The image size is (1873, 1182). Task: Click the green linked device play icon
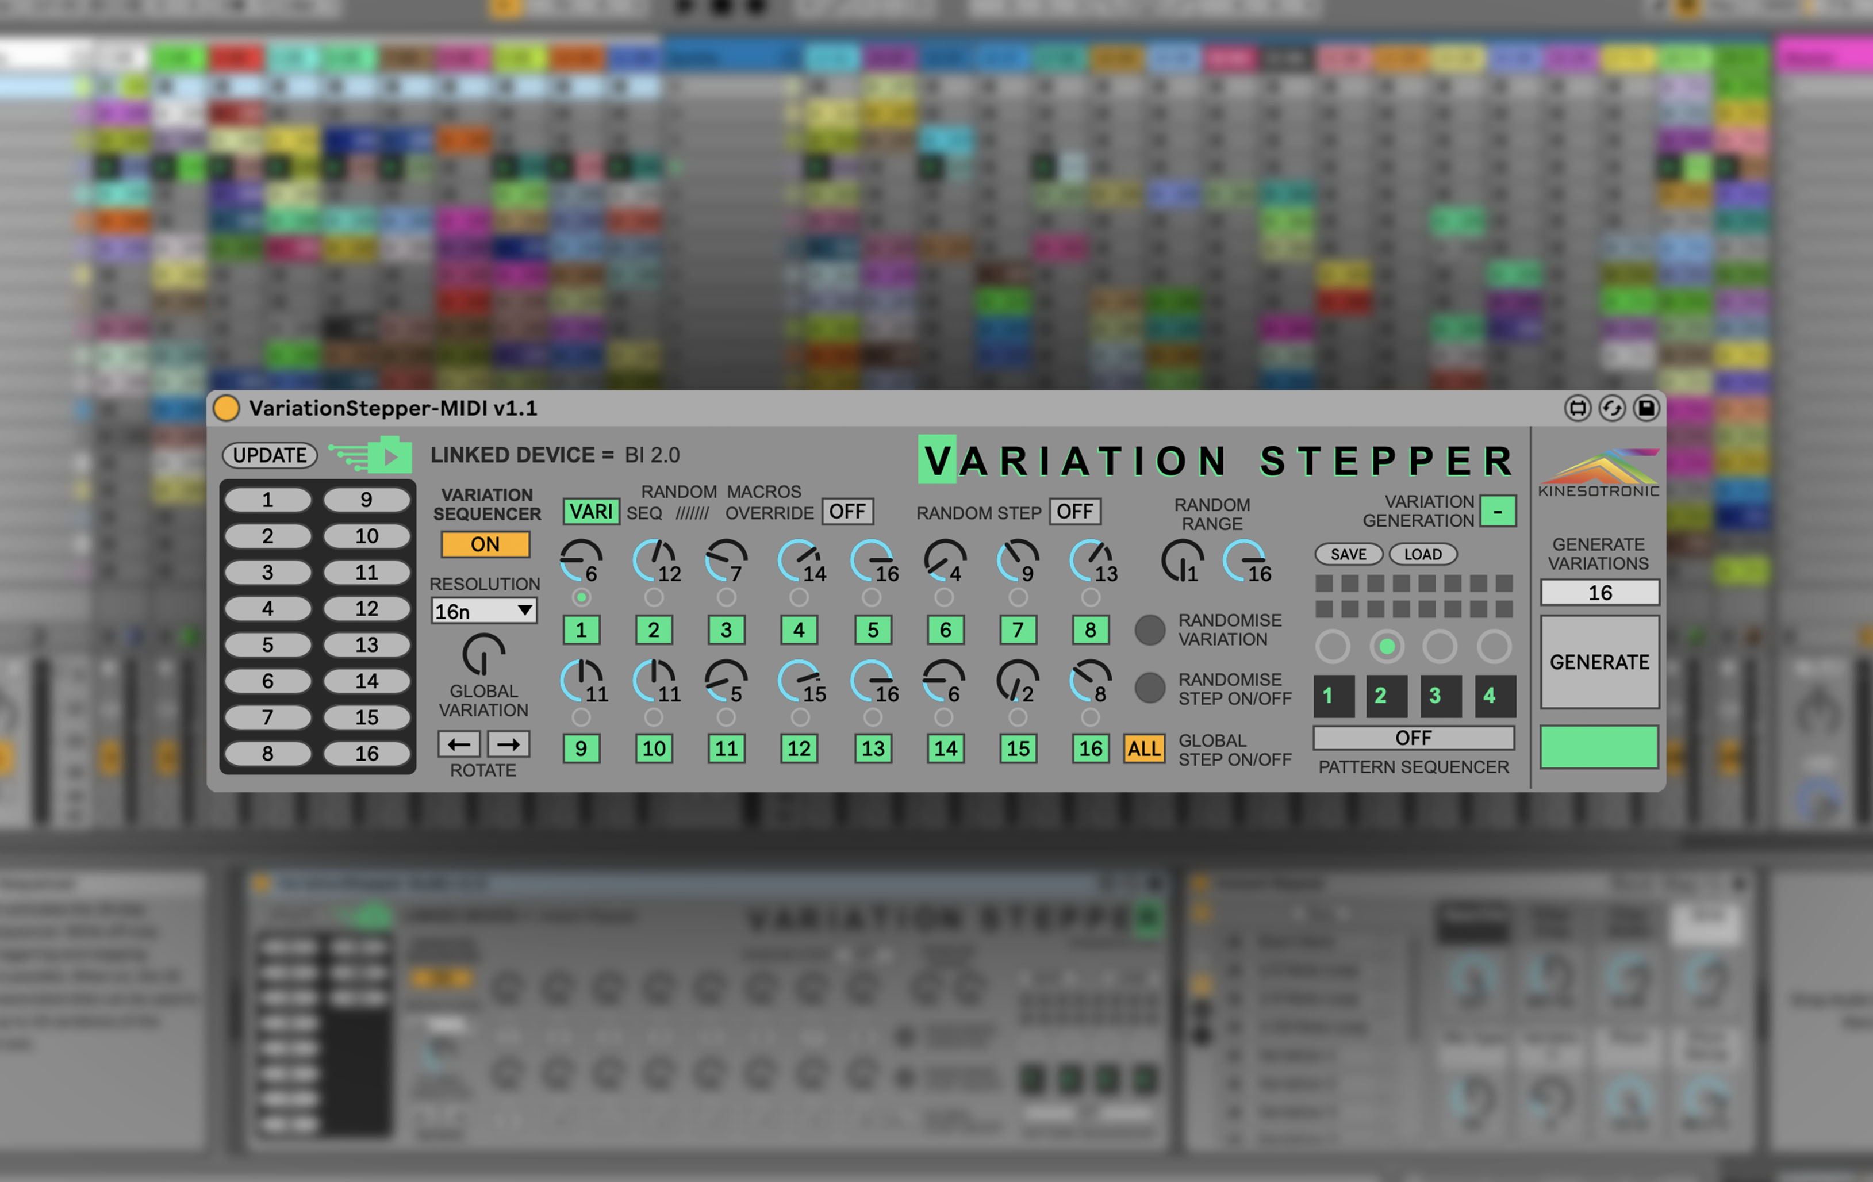[390, 456]
